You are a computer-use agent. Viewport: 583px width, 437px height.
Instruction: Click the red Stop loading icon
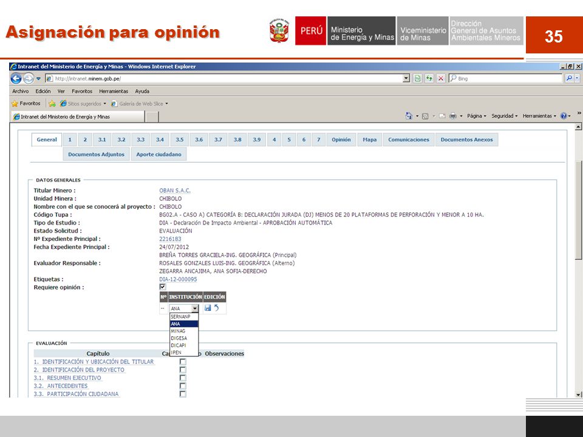click(x=441, y=78)
